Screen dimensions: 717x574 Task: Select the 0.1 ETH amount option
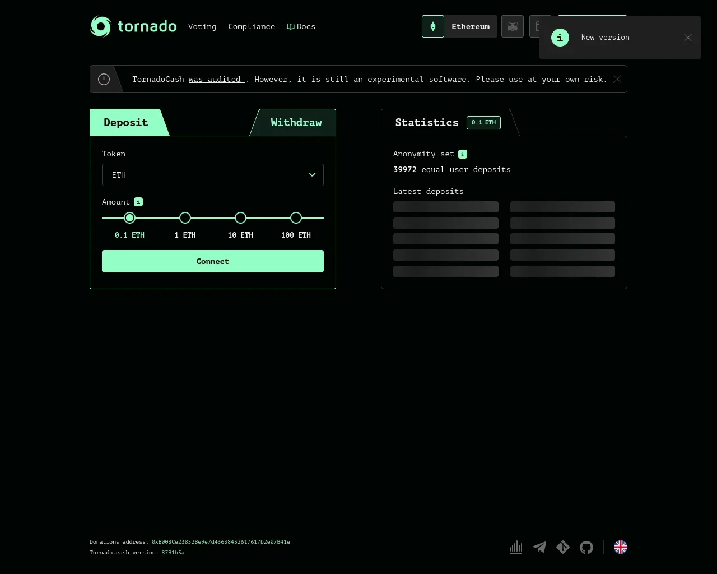[x=129, y=218]
